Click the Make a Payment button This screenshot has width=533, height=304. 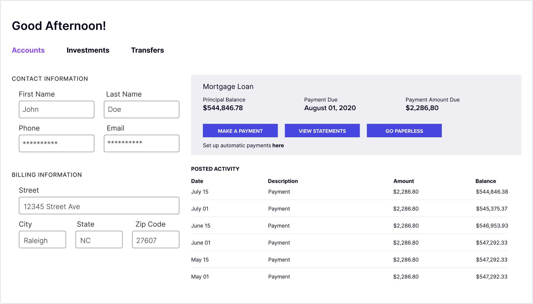click(x=240, y=131)
